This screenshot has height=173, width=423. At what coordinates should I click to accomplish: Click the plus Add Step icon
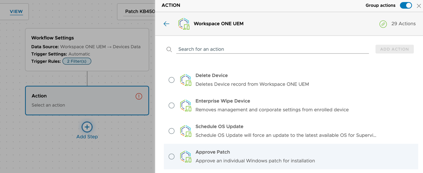(x=87, y=127)
